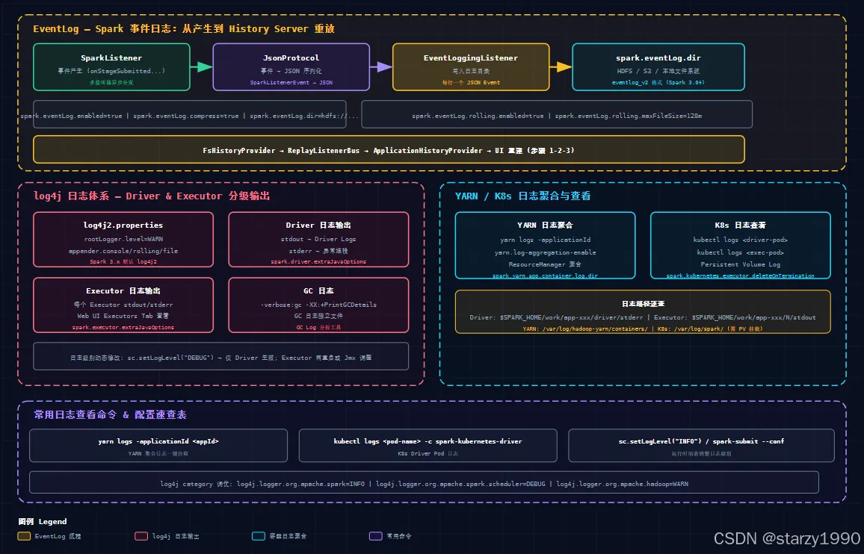The image size is (864, 554).
Task: Select the yarn.log-aggregation-enable text
Action: pyautogui.click(x=545, y=252)
